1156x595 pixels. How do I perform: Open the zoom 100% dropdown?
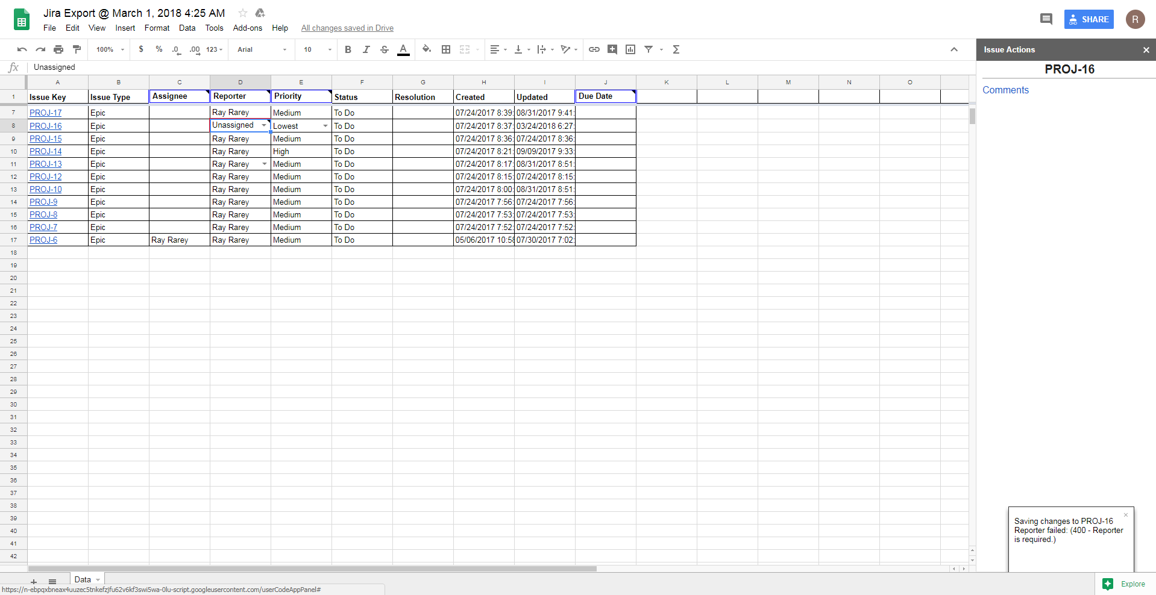click(x=110, y=49)
